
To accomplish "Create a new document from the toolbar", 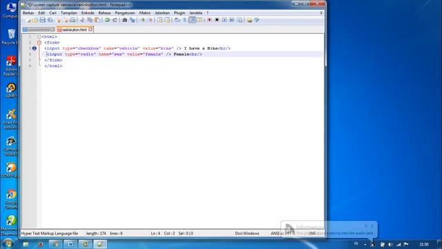I will tap(28, 20).
